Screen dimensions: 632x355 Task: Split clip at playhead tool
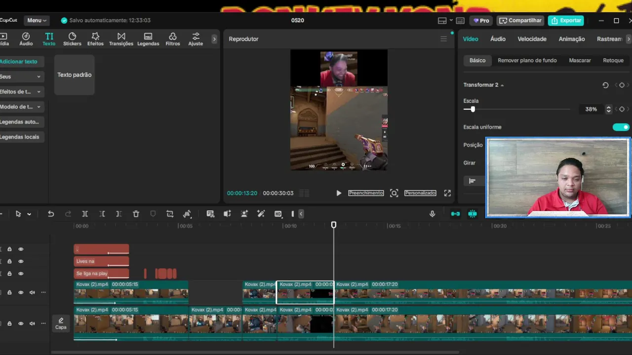(85, 214)
